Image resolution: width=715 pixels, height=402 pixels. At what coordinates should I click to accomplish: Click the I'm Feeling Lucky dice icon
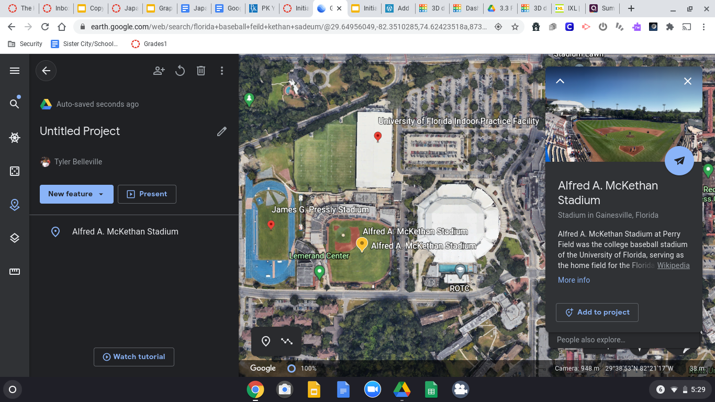pyautogui.click(x=15, y=171)
